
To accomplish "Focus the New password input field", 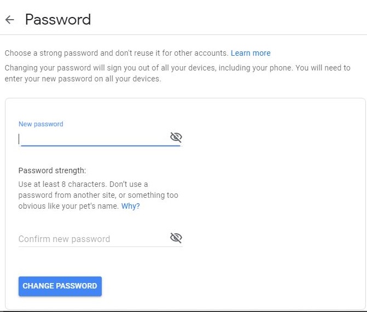I will [94, 139].
